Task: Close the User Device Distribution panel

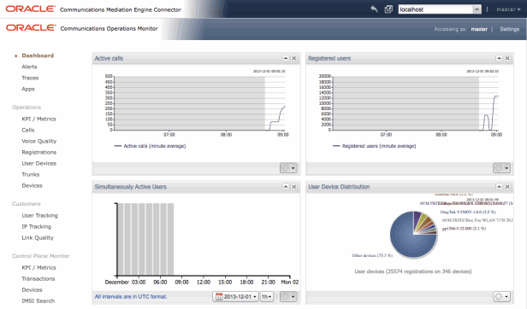Action: (x=507, y=187)
